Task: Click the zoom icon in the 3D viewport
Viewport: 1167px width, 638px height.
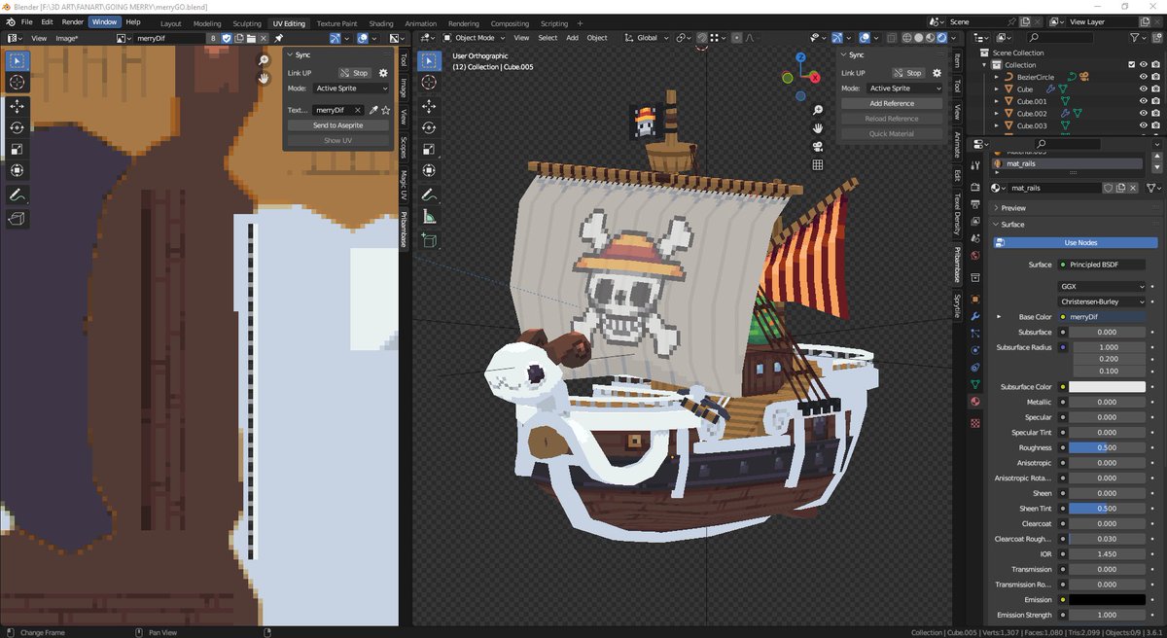Action: (x=818, y=110)
